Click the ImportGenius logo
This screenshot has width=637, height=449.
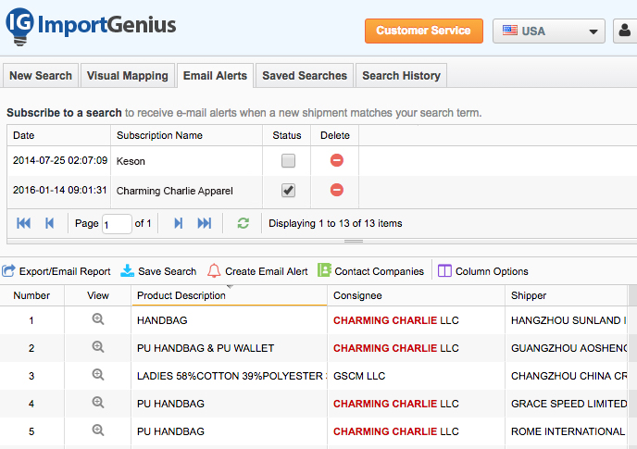91,26
